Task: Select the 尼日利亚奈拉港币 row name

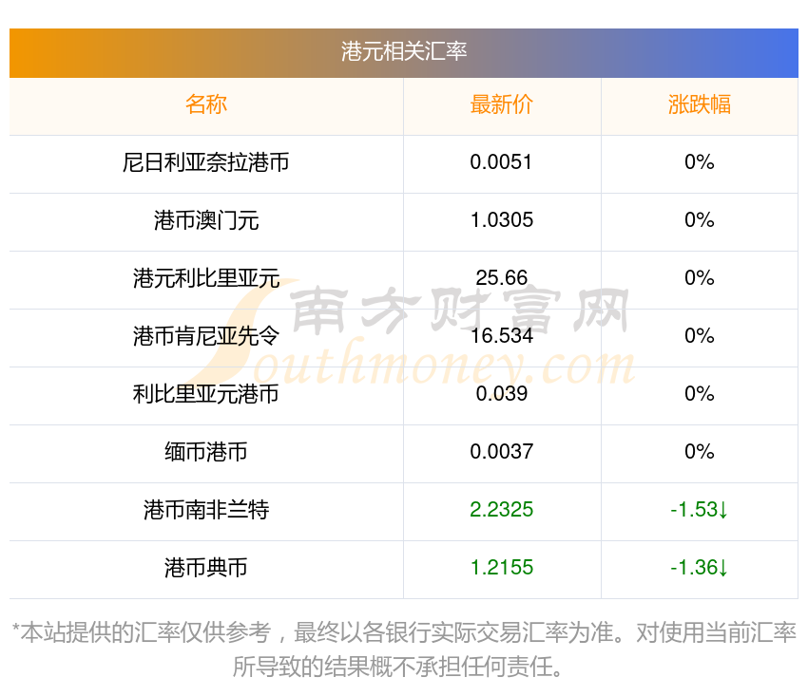Action: (x=206, y=162)
